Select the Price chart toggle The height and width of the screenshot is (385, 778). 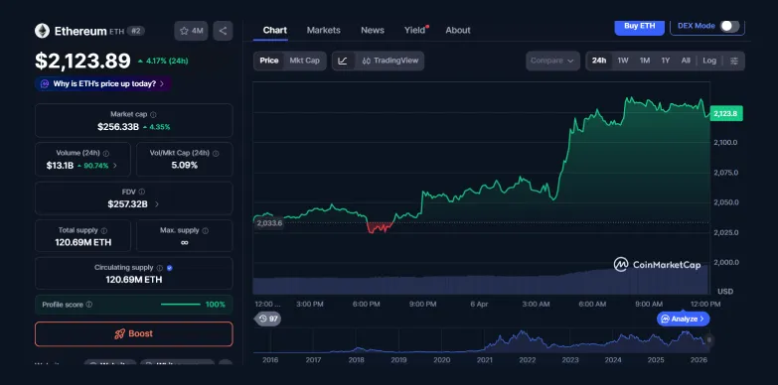[269, 61]
